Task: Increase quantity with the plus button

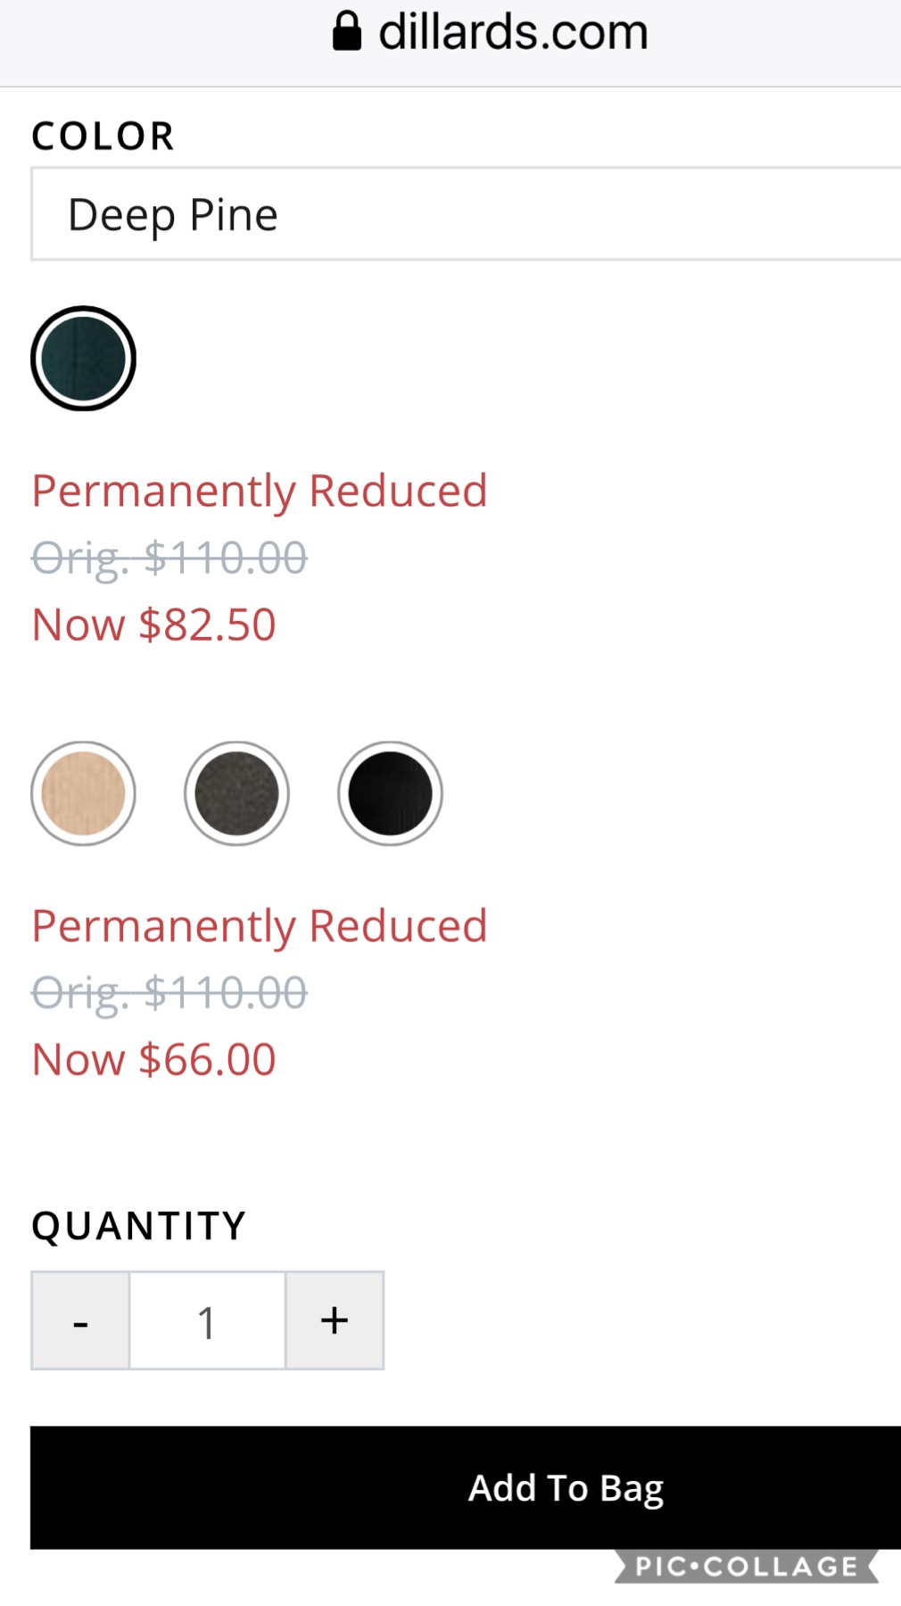Action: pos(335,1321)
